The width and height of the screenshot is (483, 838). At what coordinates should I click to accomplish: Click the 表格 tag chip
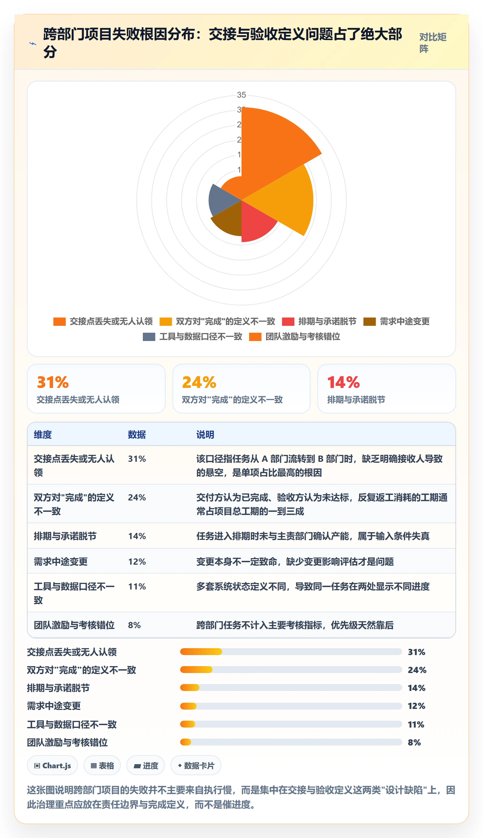[102, 766]
